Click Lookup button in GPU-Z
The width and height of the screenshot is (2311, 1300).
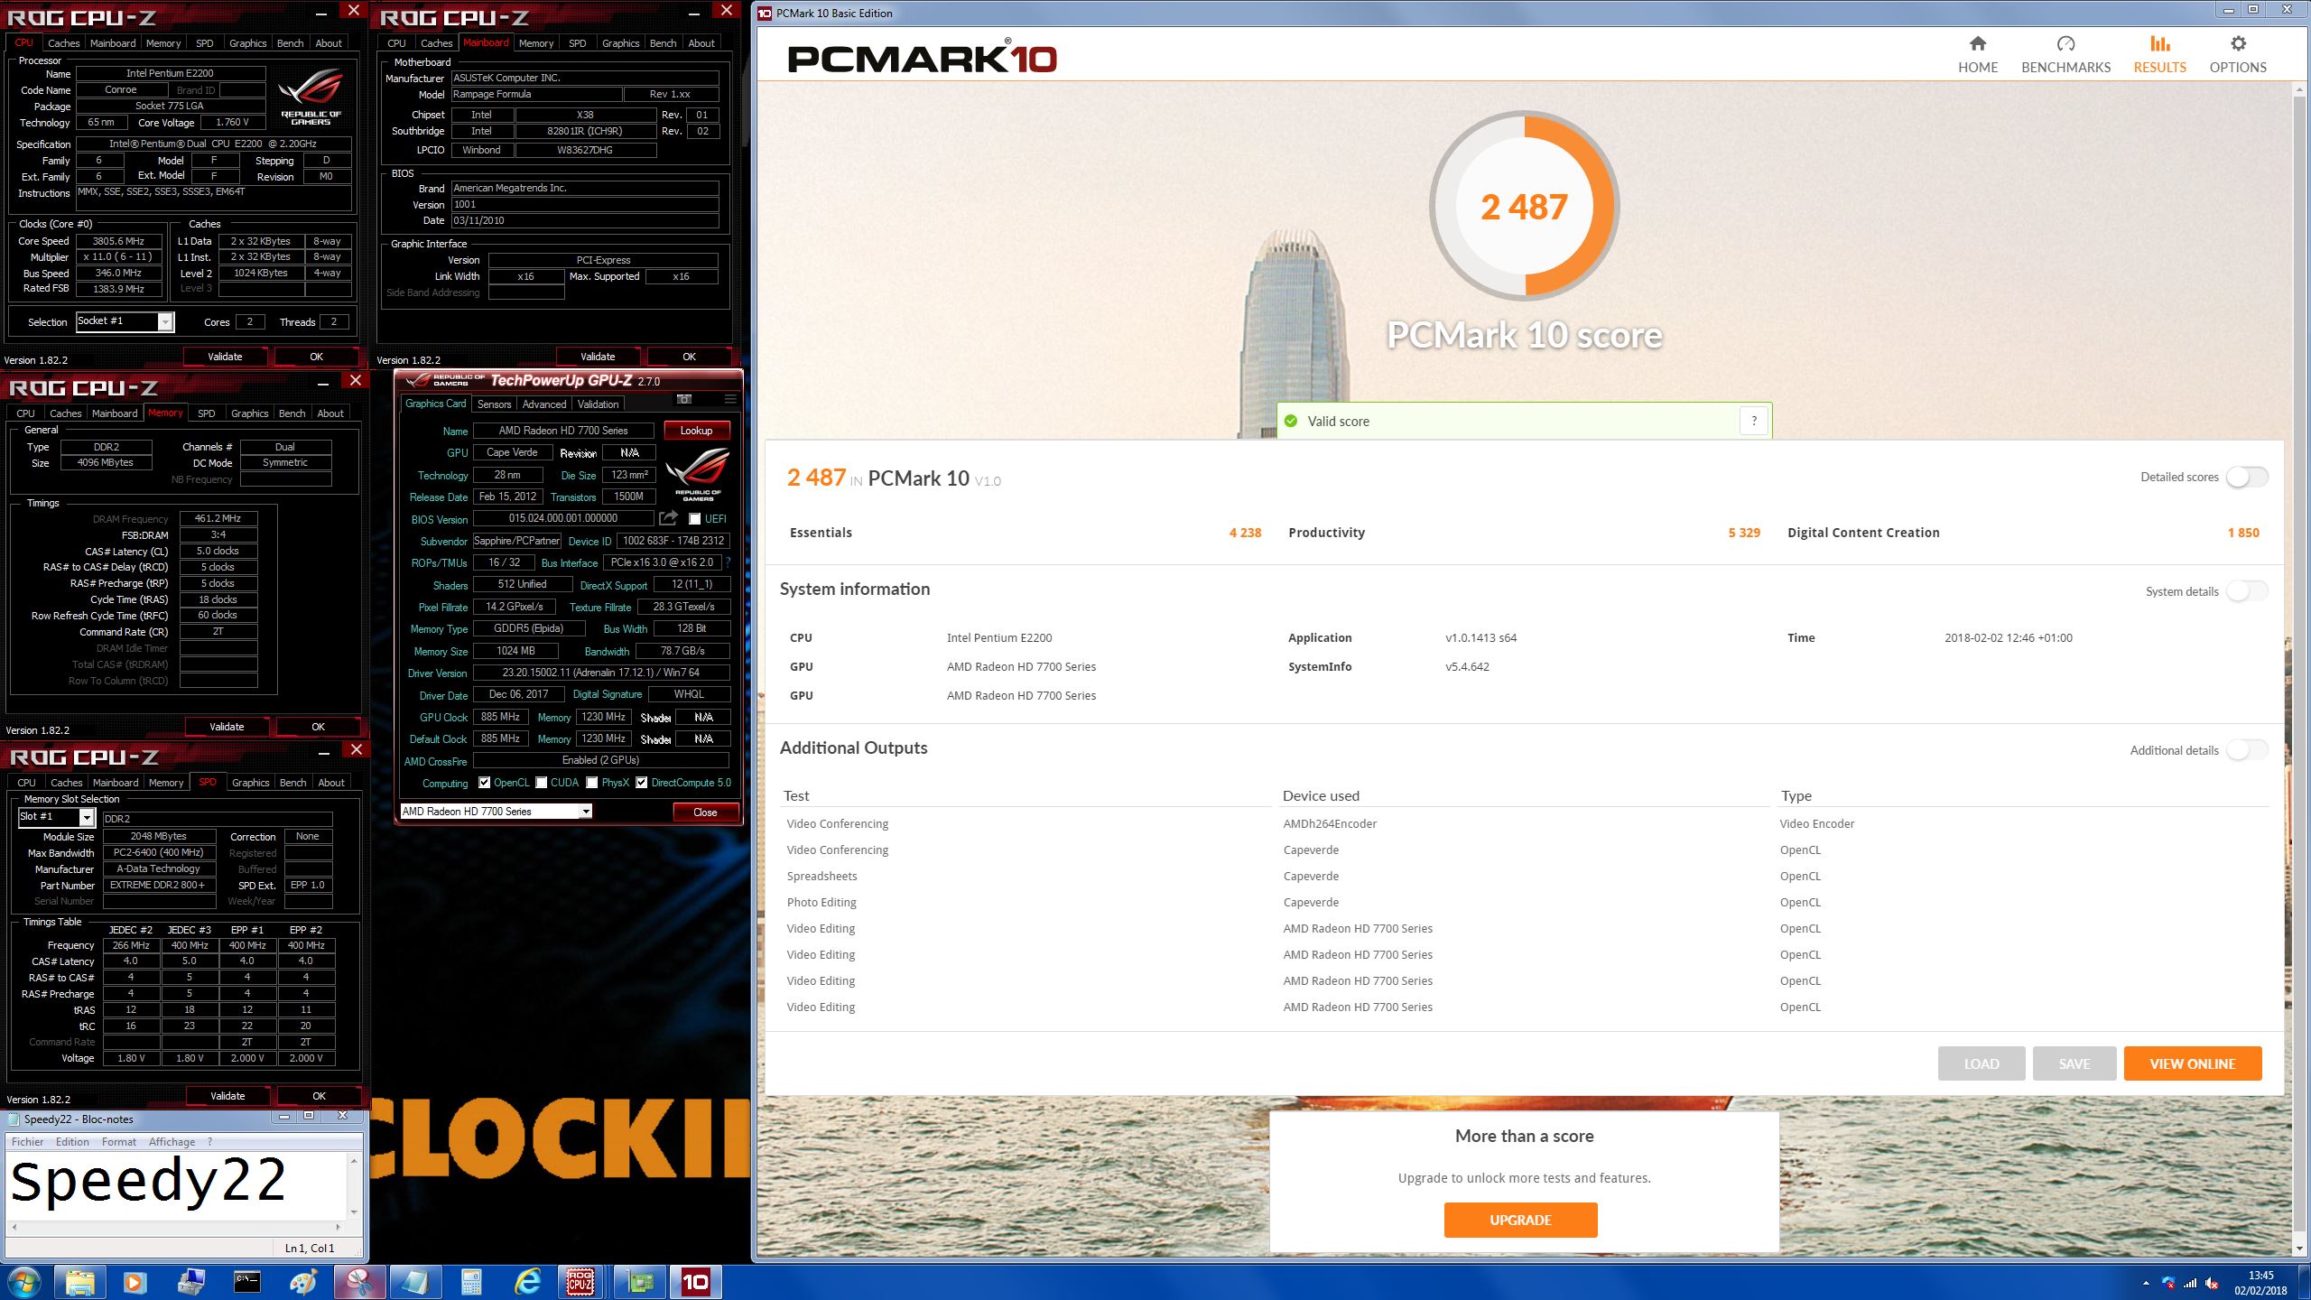[696, 431]
